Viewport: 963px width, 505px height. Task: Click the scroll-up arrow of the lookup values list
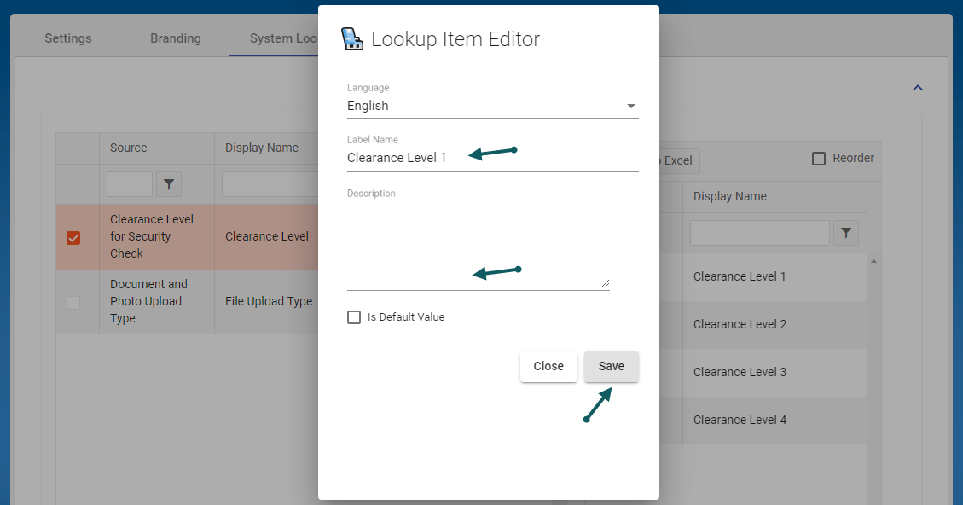(873, 261)
